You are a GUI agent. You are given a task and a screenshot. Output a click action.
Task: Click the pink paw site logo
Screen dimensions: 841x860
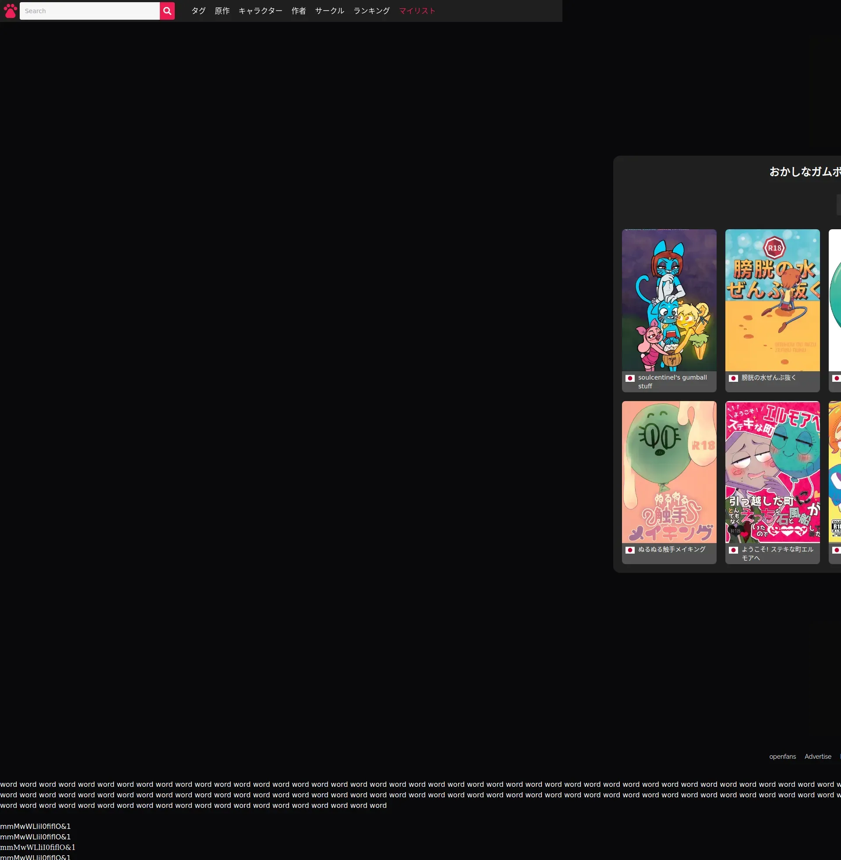tap(10, 11)
